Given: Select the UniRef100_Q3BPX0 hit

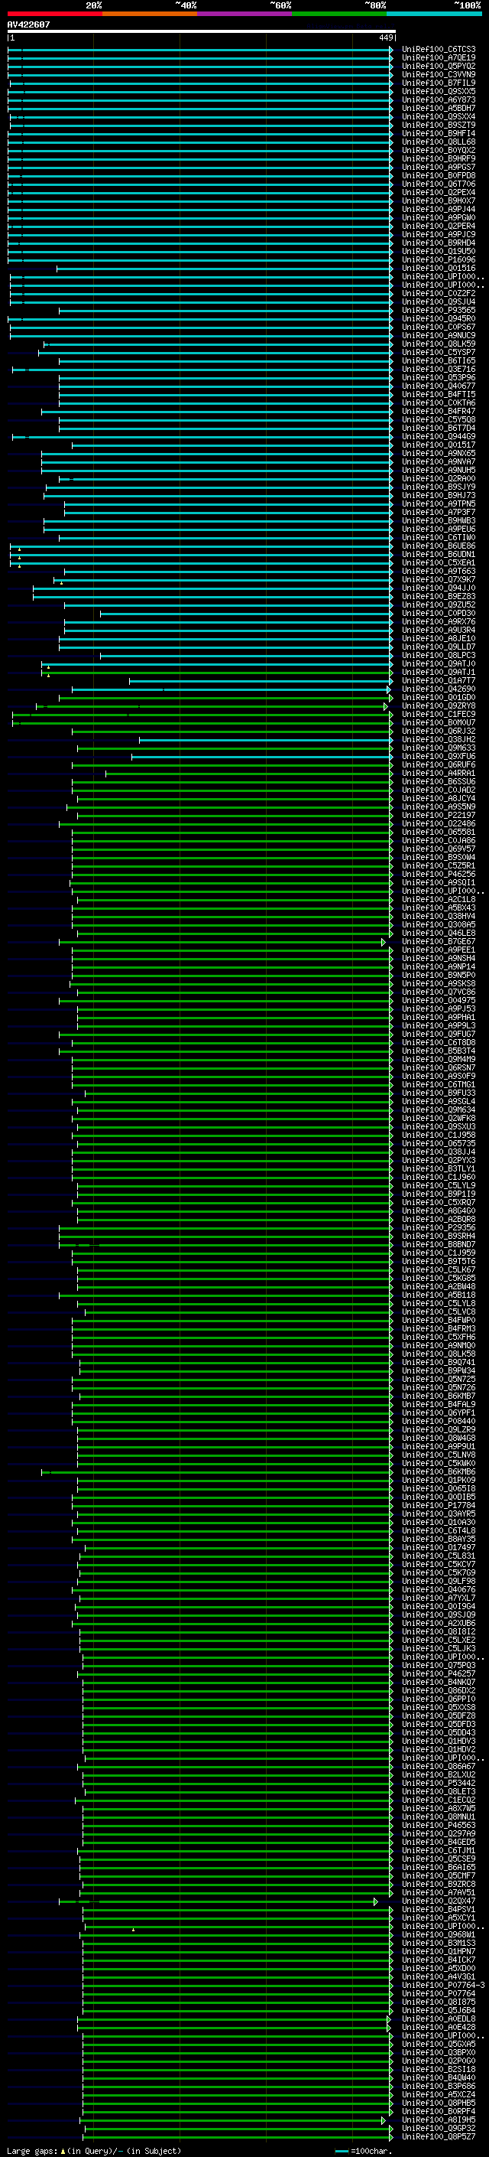Looking at the screenshot, I should pyautogui.click(x=438, y=2052).
